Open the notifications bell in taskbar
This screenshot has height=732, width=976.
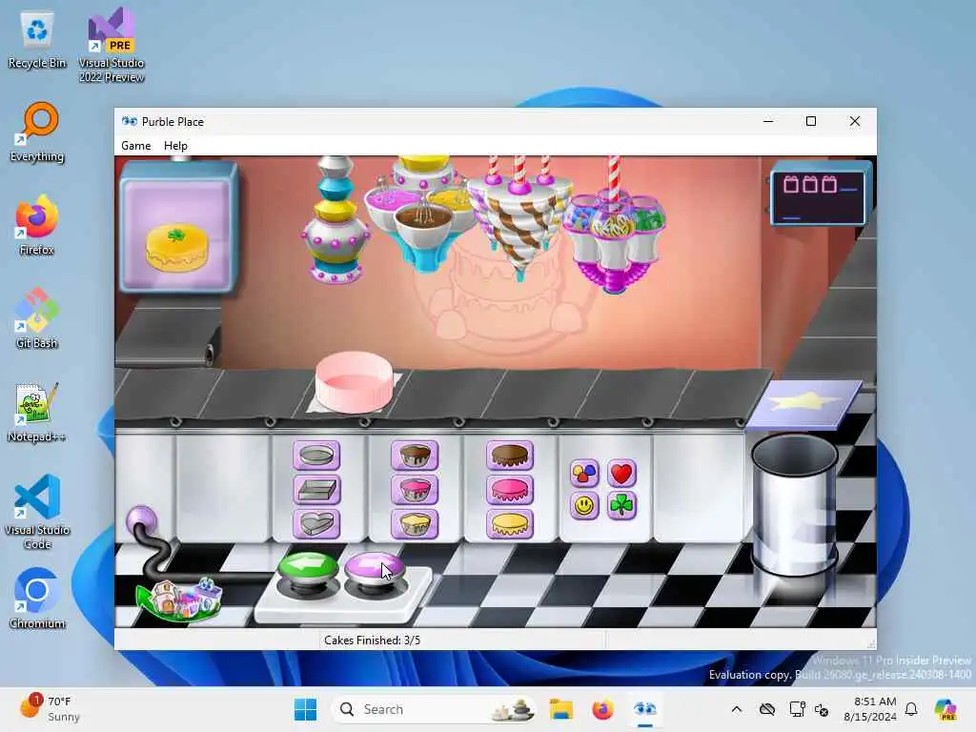[911, 709]
